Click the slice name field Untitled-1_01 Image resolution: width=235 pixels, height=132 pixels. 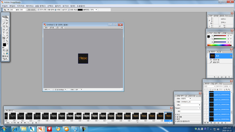point(190,102)
